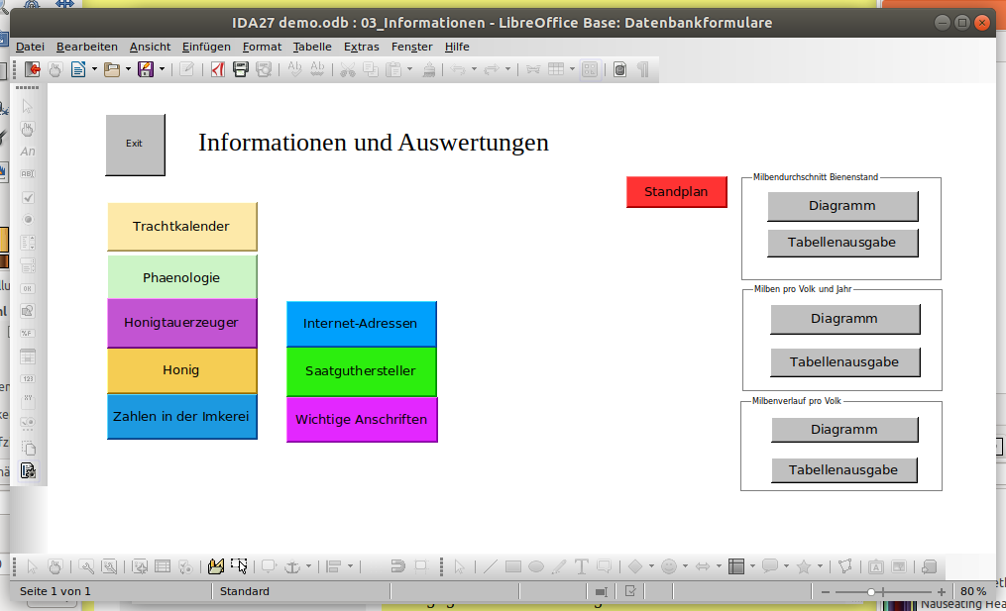Click 'Seite 1 von 1' in status bar

(56, 591)
